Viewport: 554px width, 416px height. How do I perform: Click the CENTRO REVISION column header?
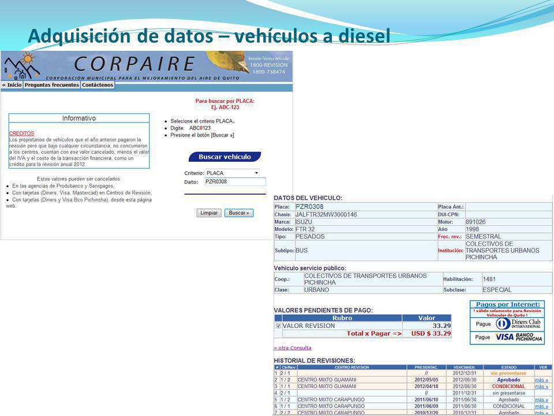pos(352,367)
